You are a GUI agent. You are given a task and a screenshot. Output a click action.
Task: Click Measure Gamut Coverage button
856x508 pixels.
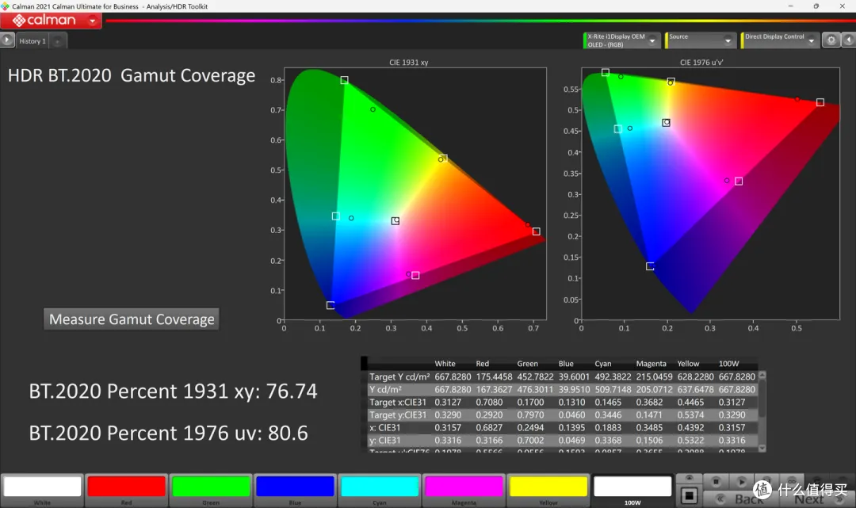coord(132,319)
